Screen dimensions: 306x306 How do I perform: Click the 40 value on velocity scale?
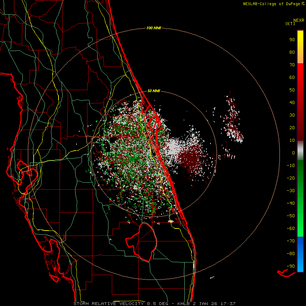292,103
